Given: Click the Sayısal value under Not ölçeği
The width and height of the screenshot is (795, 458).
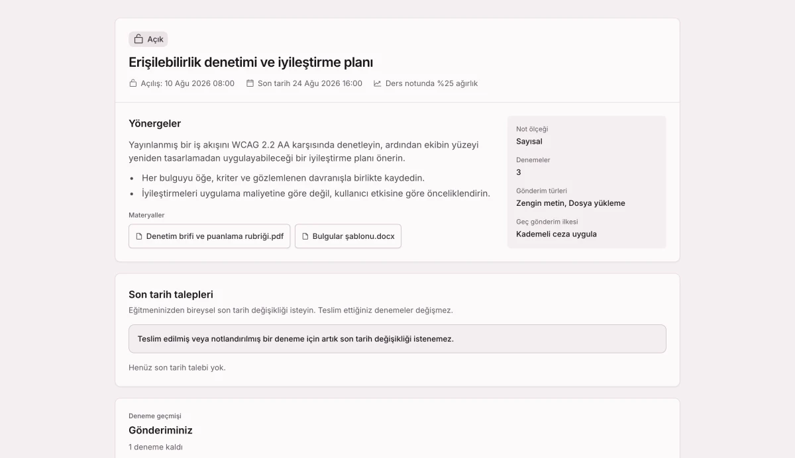Looking at the screenshot, I should pyautogui.click(x=529, y=141).
